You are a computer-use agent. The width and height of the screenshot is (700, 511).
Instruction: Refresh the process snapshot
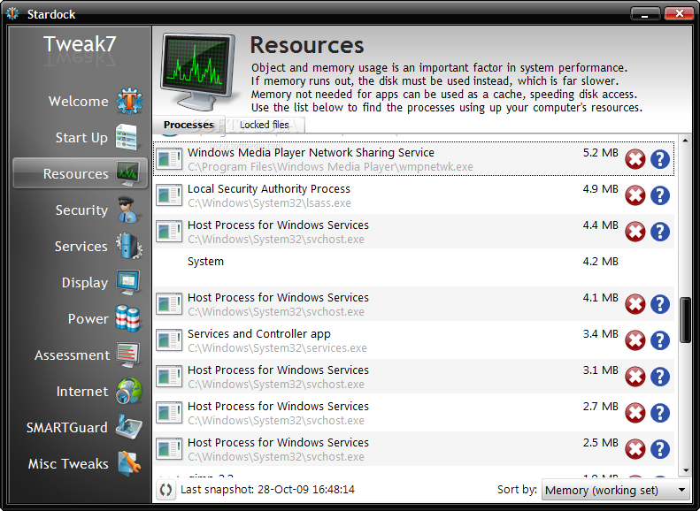pos(165,490)
